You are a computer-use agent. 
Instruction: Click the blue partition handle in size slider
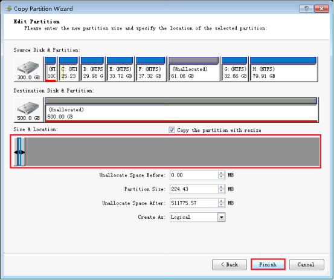[x=19, y=152]
